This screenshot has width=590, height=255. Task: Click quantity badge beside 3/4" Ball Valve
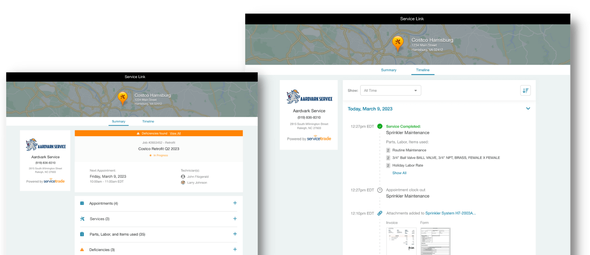pos(388,158)
